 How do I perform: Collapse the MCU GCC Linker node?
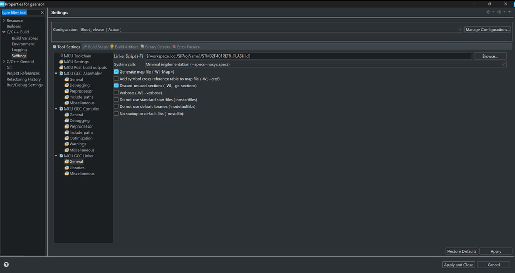tap(56, 156)
